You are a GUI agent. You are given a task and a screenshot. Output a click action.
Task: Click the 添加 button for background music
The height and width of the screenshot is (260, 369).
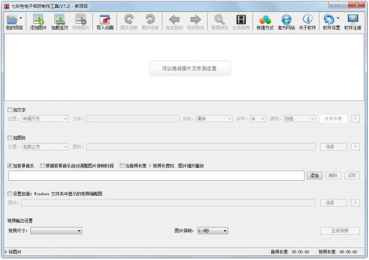315,176
